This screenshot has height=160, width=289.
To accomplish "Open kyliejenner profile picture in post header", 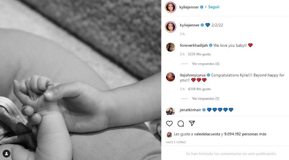I will pos(170,7).
